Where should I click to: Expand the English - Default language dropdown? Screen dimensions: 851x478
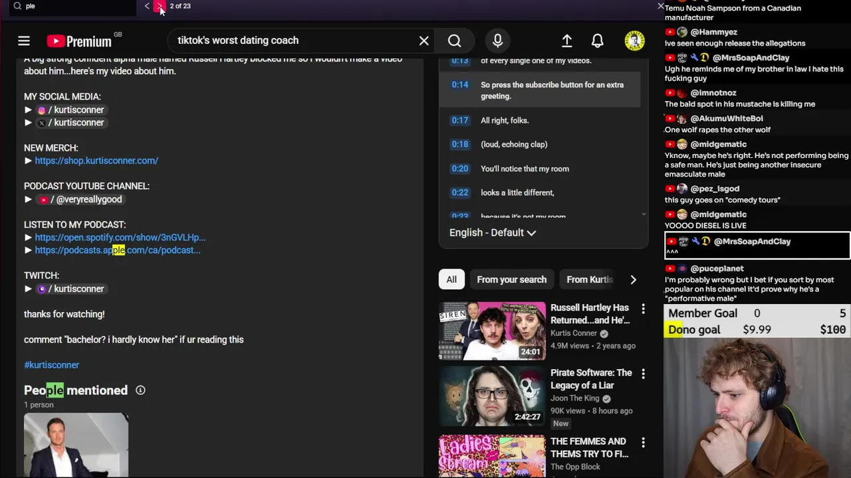click(493, 232)
